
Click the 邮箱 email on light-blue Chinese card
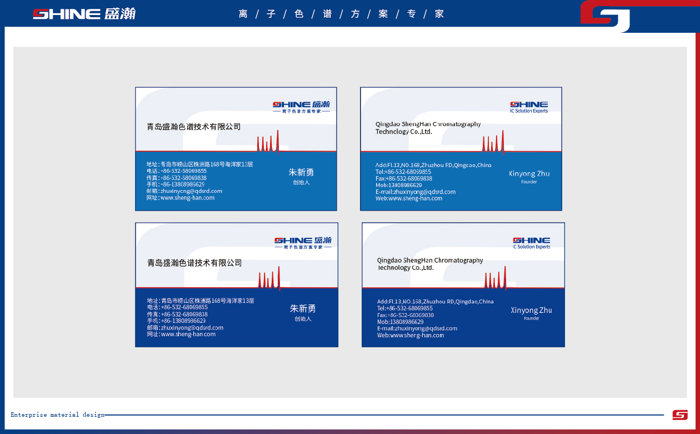pos(184,191)
